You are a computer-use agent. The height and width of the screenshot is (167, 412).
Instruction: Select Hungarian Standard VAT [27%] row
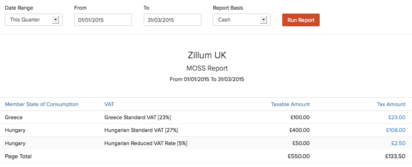[x=206, y=130]
